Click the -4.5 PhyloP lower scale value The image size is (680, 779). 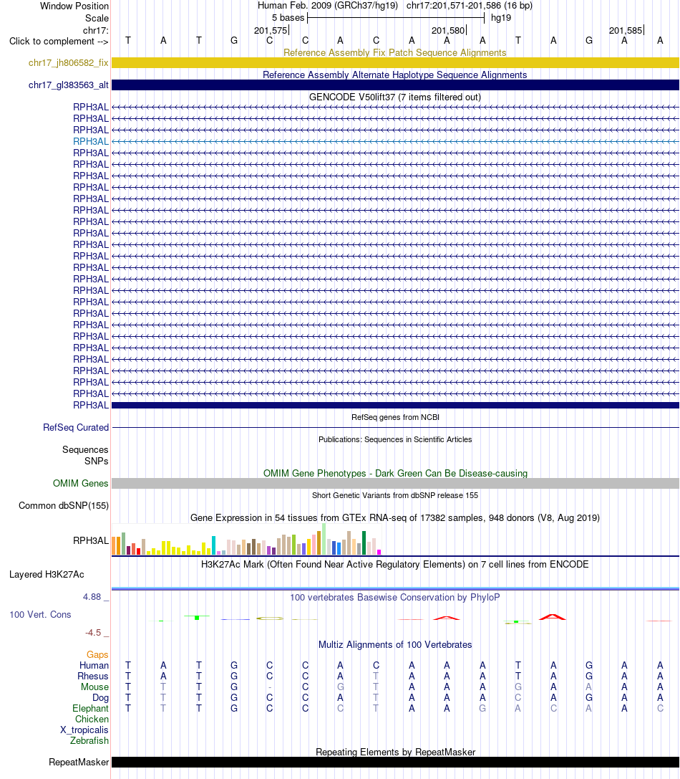click(x=93, y=632)
